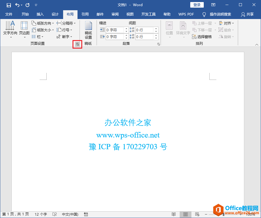261x218 pixels.
Task: Open 页边距 margins tool
Action: coord(24,29)
